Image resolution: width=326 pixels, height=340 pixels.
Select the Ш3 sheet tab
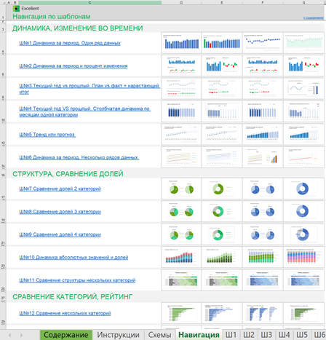266,335
